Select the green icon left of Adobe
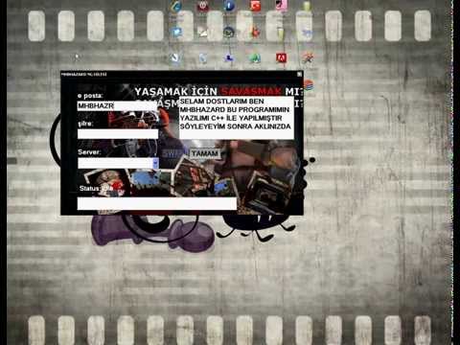Viewport: 460px width, 345px height. [x=255, y=57]
